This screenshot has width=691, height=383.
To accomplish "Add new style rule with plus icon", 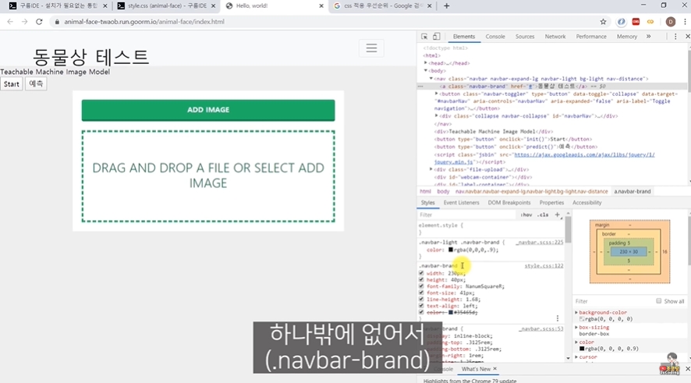I will point(557,215).
